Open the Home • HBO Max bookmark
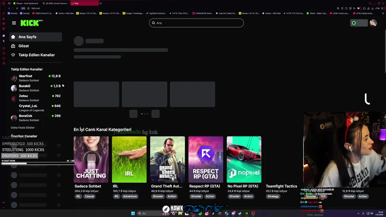 coord(64,13)
